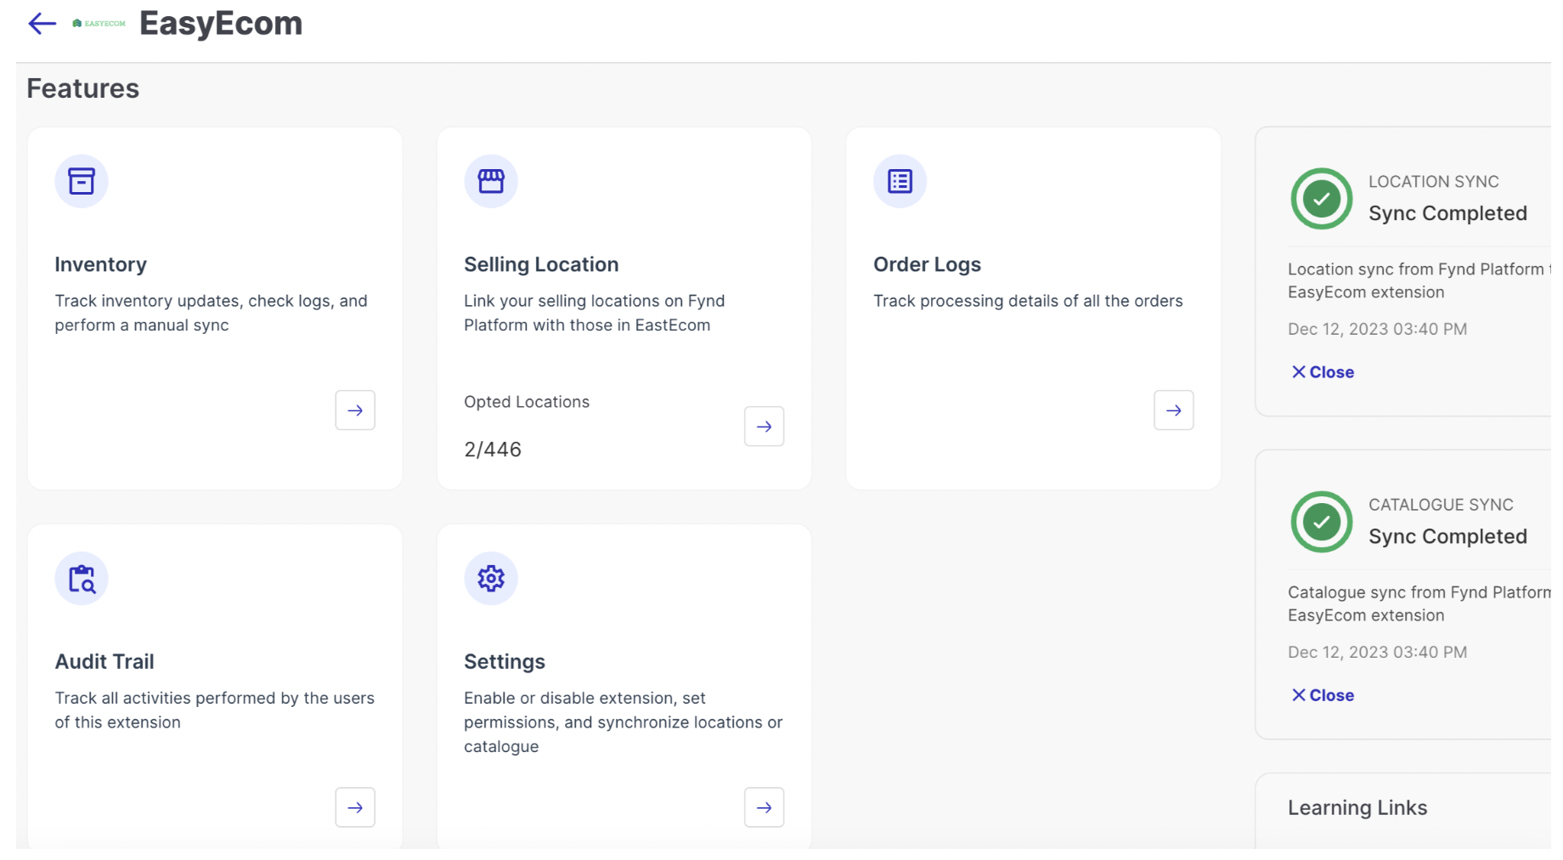Click the EasyEcom page title
Screen dimensions: 1563x860
[x=221, y=23]
